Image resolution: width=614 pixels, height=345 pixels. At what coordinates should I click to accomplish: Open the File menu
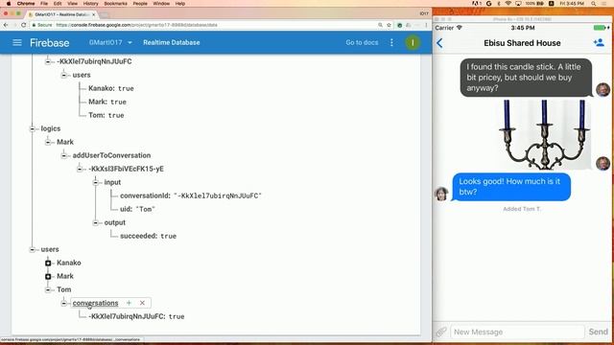tap(44, 4)
